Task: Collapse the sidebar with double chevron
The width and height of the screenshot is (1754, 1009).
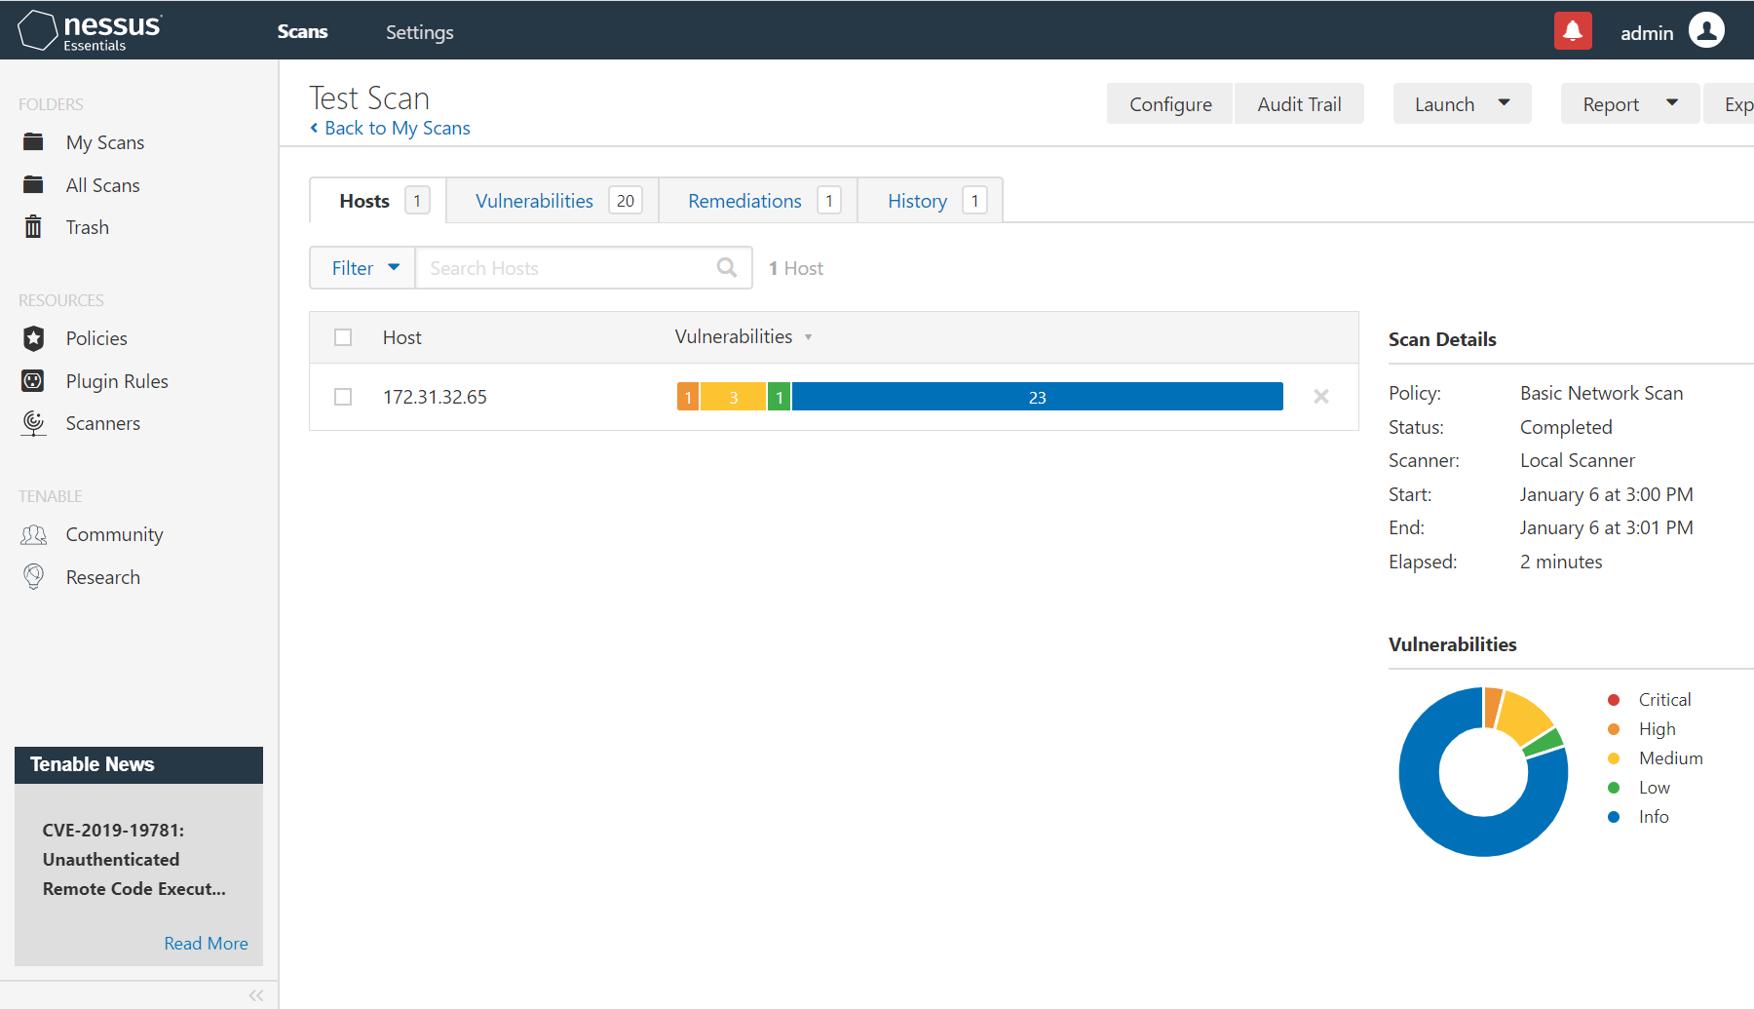Action: tap(256, 995)
